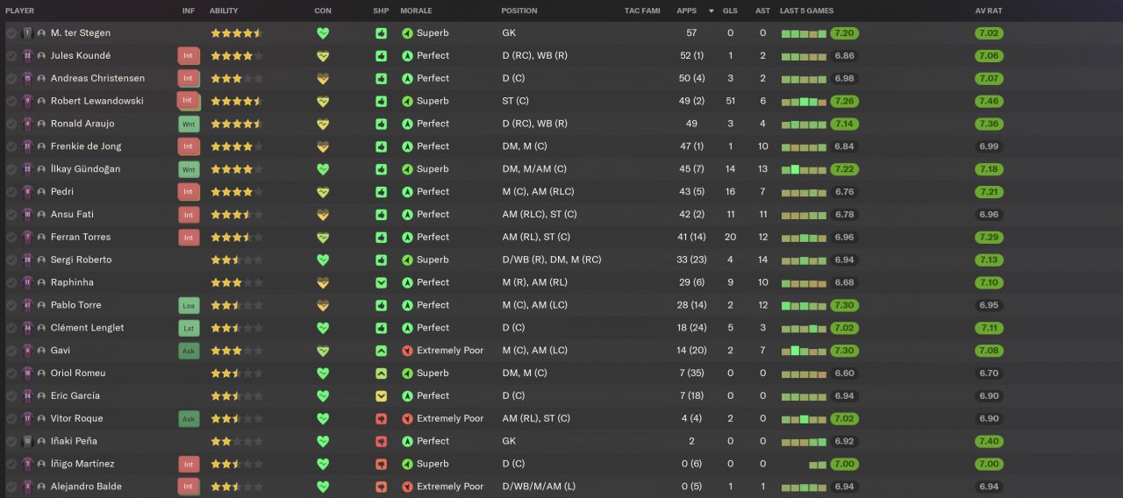Click the 7.46 average rating for Lewandowski
The image size is (1123, 498).
point(989,101)
